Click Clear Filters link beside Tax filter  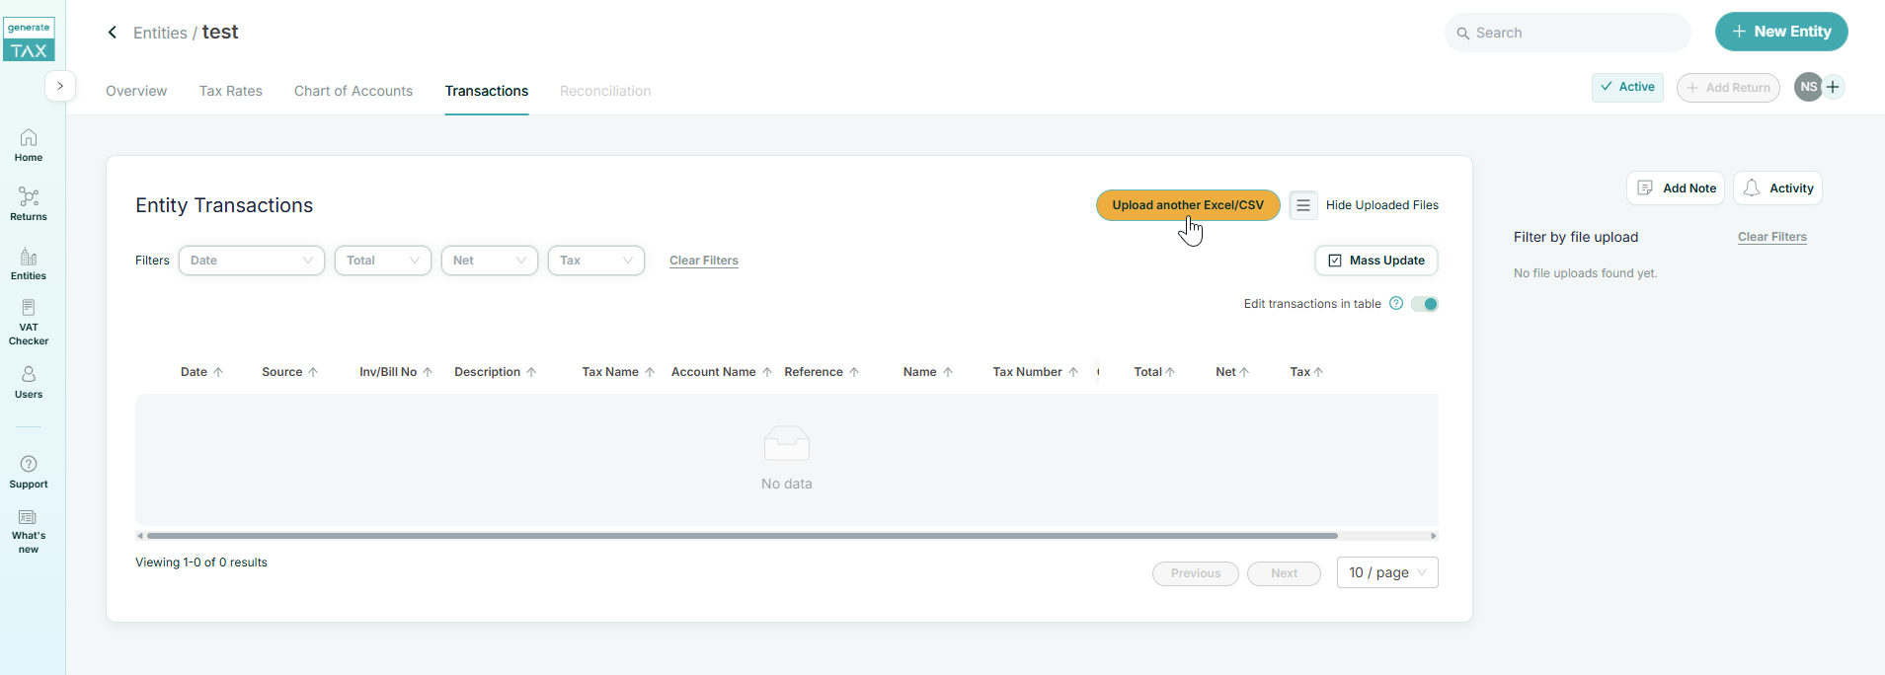703,261
